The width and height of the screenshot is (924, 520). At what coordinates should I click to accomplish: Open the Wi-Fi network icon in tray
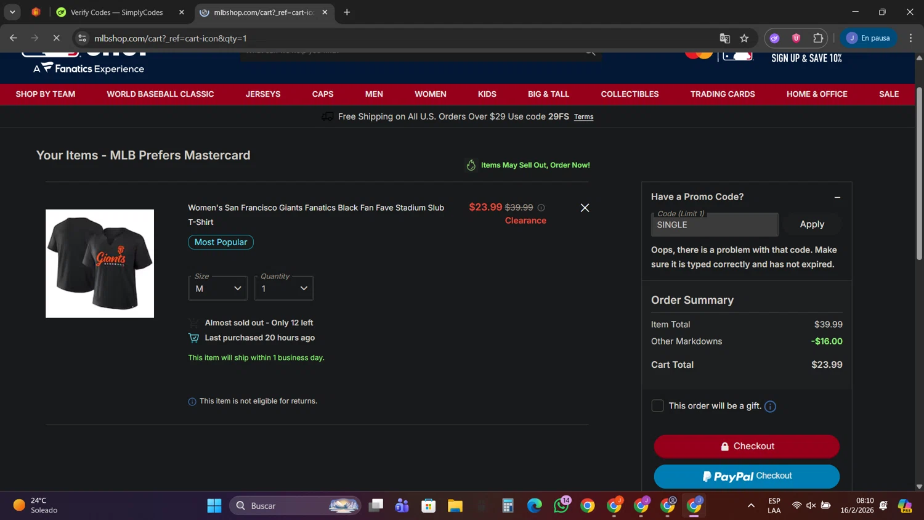(796, 506)
